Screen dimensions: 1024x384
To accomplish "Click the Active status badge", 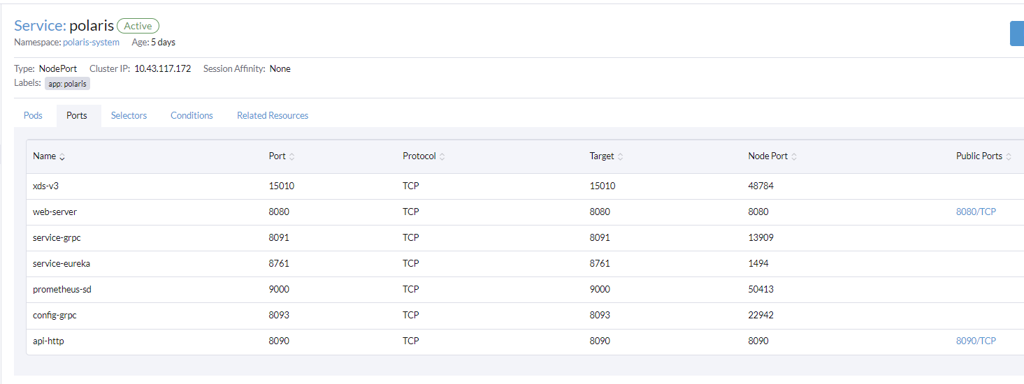I will 138,26.
